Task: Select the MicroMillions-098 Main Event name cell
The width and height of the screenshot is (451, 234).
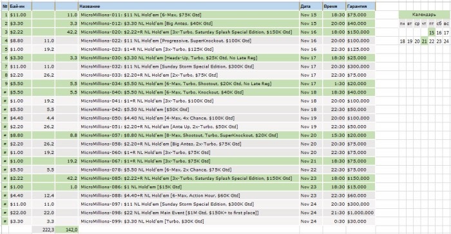Action: pyautogui.click(x=189, y=213)
